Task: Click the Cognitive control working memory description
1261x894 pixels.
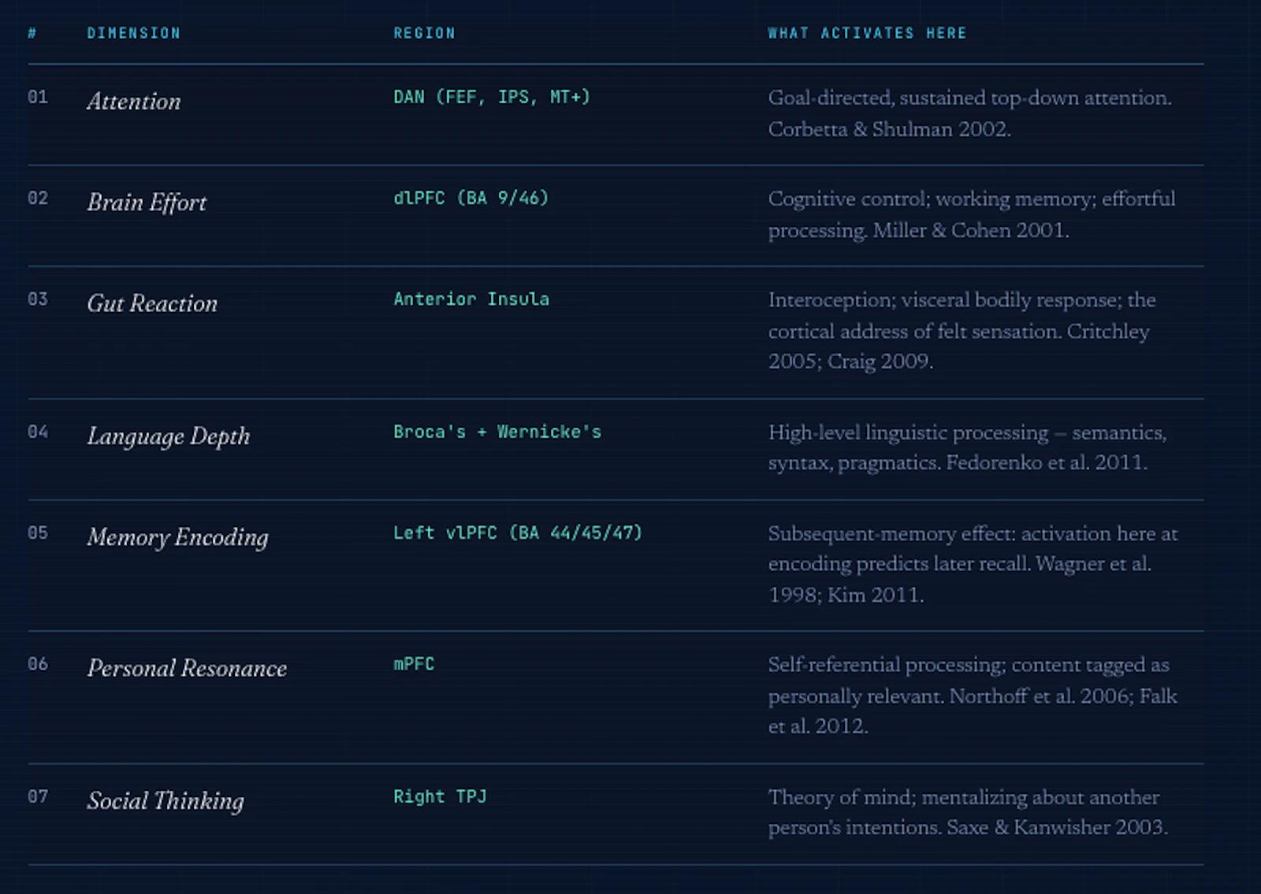Action: coord(972,214)
